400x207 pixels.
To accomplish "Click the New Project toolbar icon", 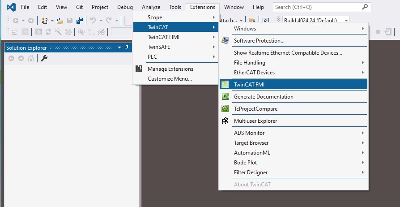I will coord(45,21).
